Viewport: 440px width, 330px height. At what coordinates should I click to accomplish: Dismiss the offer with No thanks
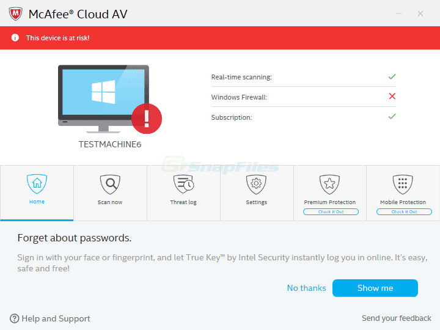(x=306, y=288)
